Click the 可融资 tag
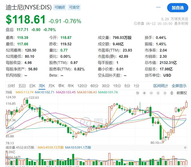The width and height of the screenshot is (191, 167). tap(59, 7)
